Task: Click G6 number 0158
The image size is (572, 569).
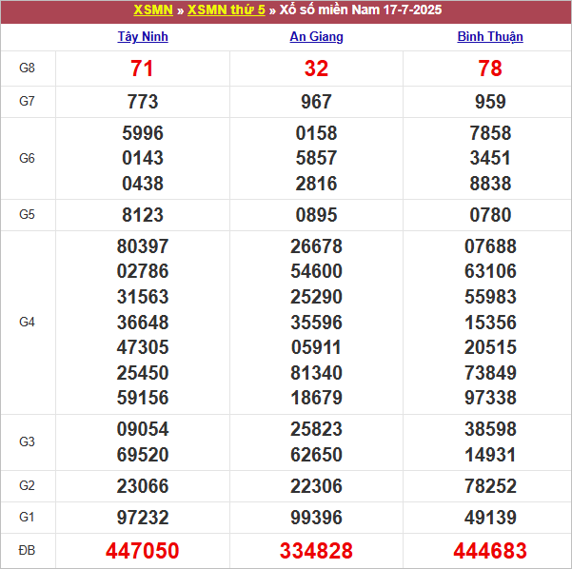Action: 316,133
